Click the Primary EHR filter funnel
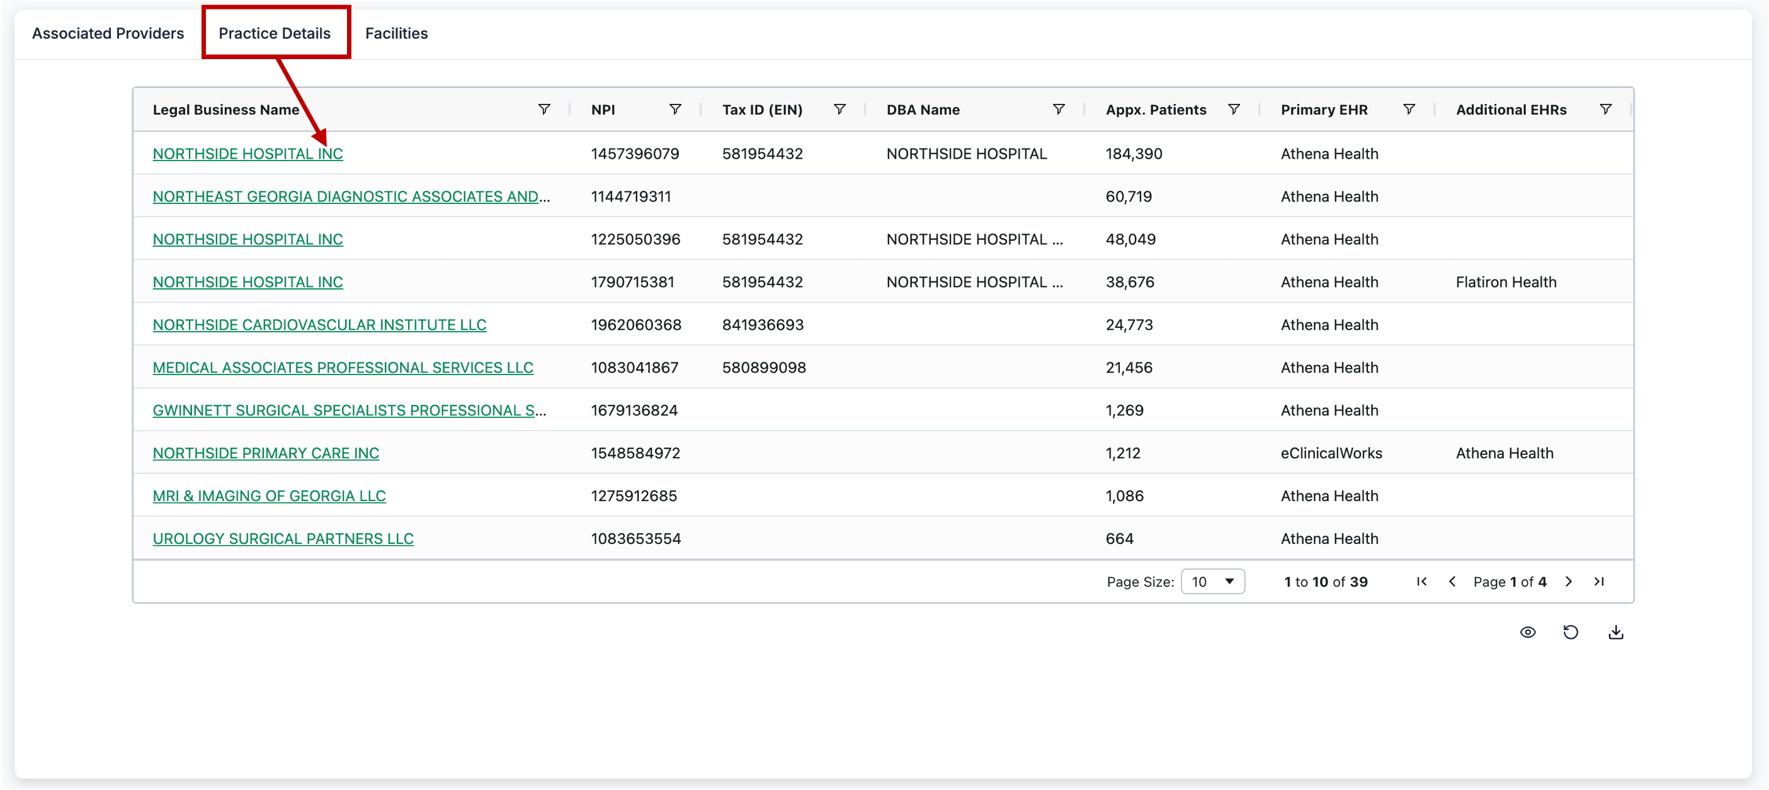Viewport: 1769px width, 790px height. [x=1409, y=109]
